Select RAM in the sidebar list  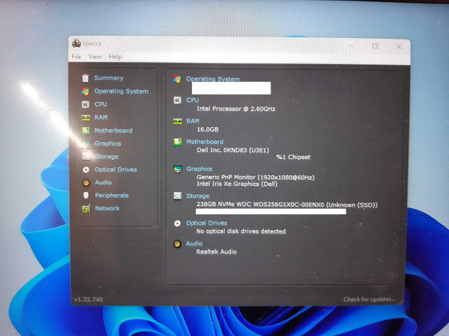click(101, 117)
